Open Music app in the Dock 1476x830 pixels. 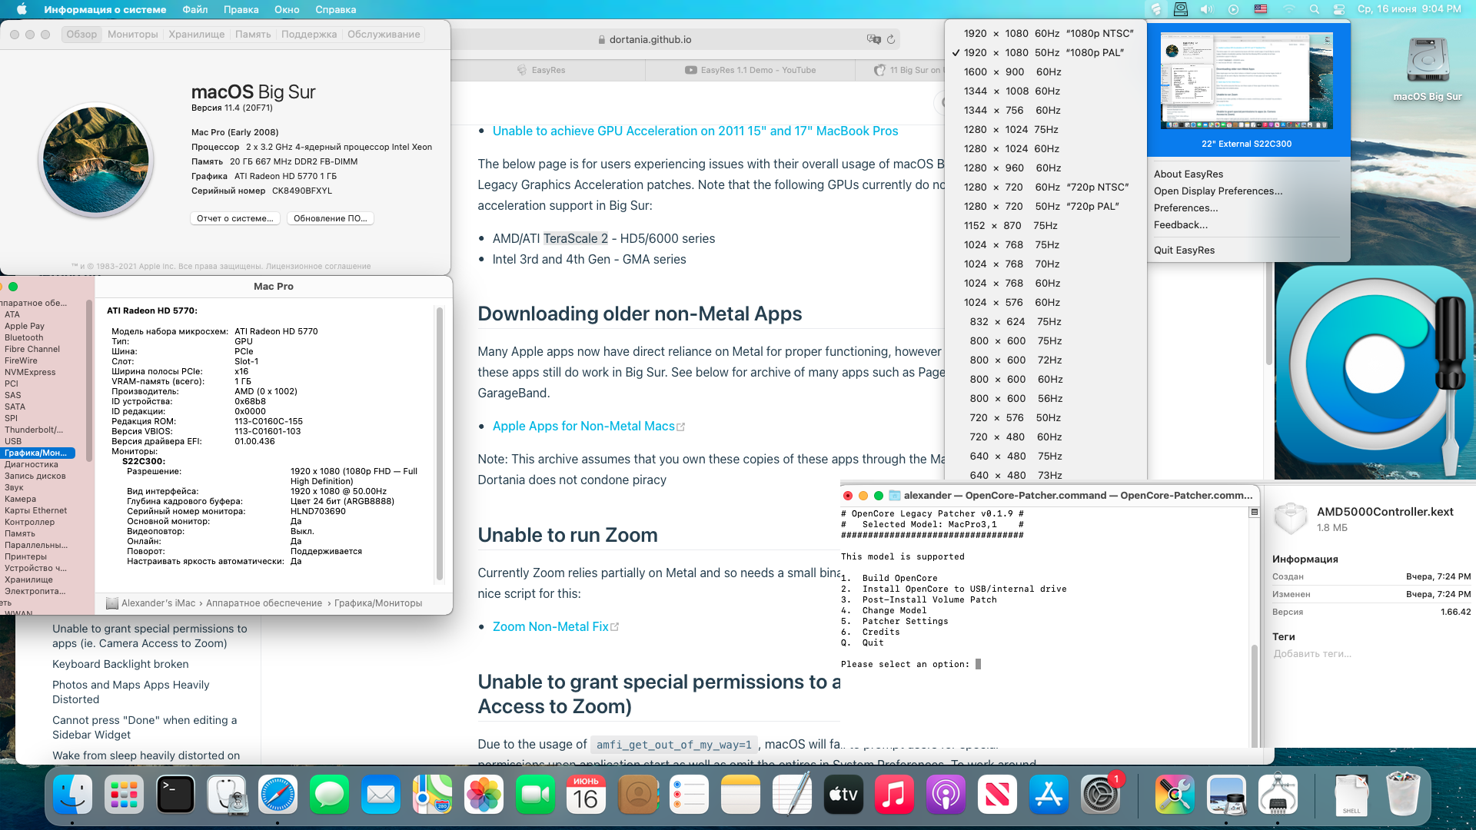point(896,795)
